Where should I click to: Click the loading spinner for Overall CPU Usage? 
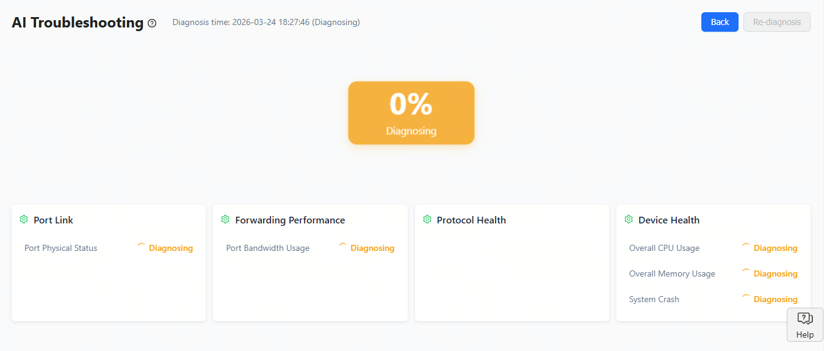746,247
